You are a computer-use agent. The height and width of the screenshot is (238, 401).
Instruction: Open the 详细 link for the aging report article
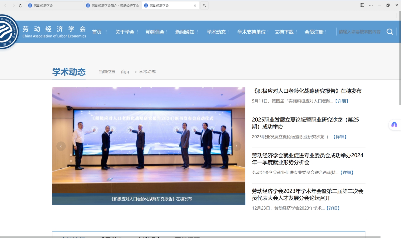tap(342, 101)
